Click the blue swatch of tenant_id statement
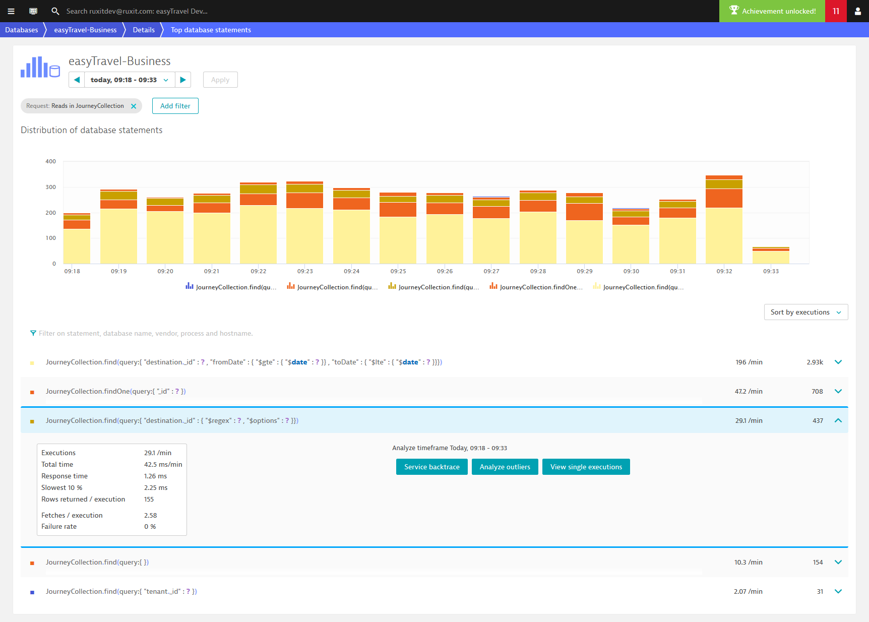The height and width of the screenshot is (622, 869). click(x=32, y=592)
